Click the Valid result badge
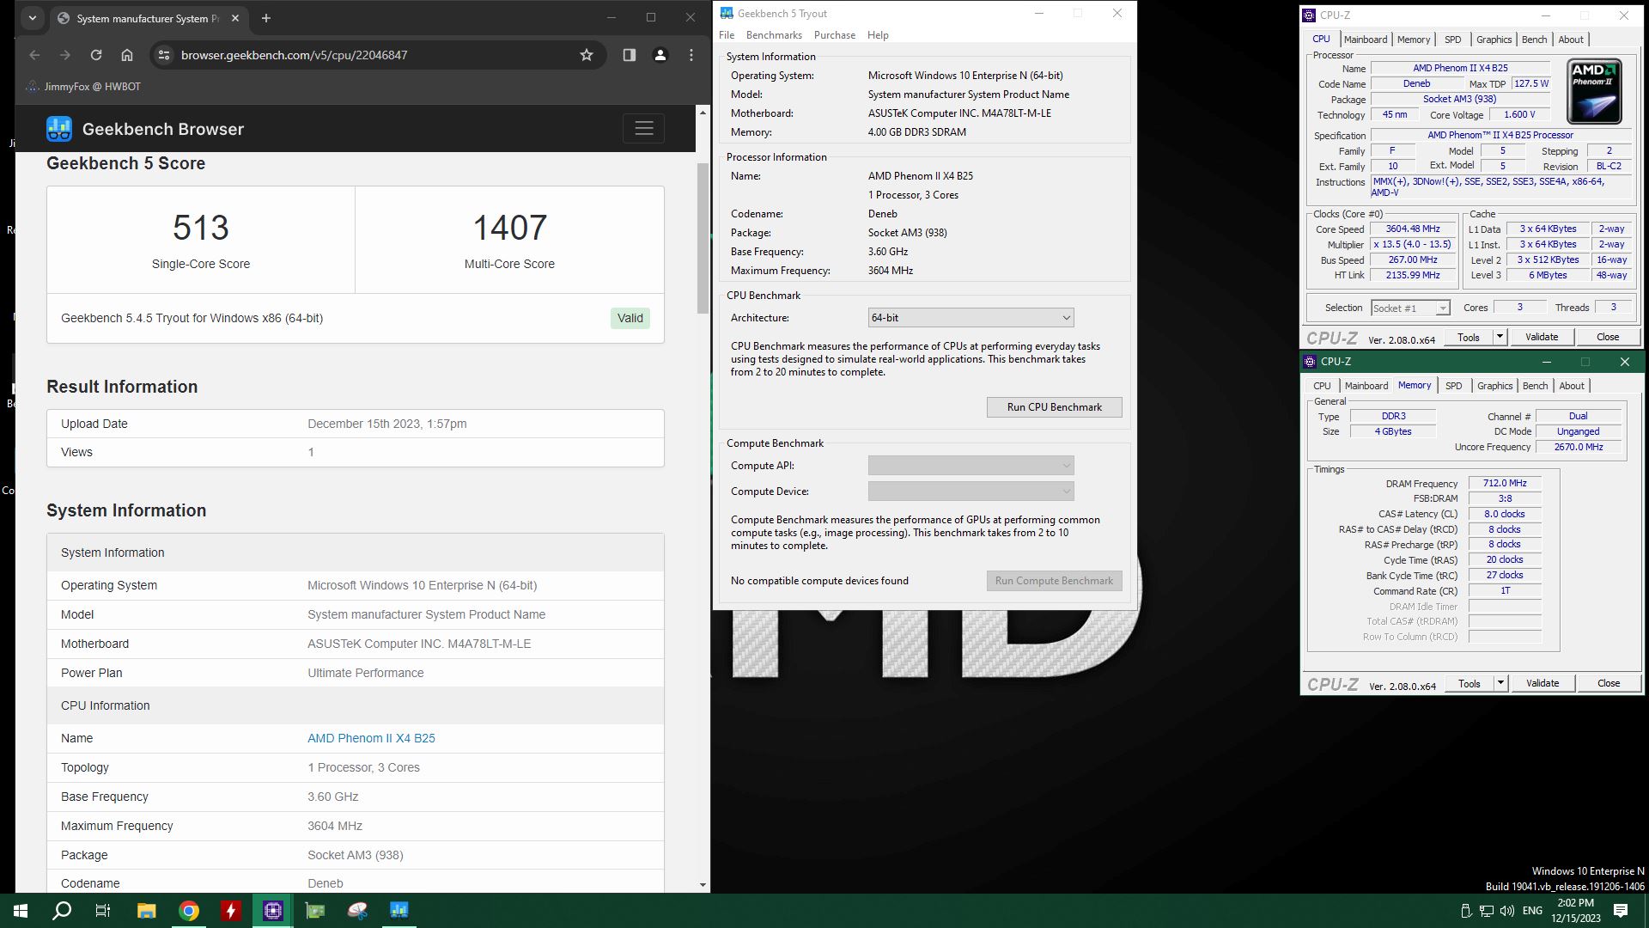The height and width of the screenshot is (928, 1649). [x=630, y=318]
